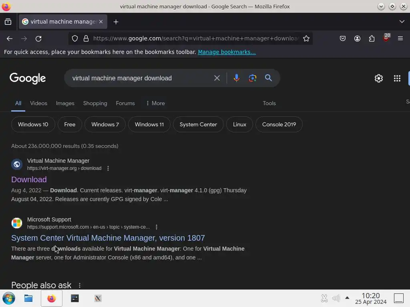The width and height of the screenshot is (410, 307).
Task: Open tracking protection shield info
Action: pyautogui.click(x=75, y=39)
